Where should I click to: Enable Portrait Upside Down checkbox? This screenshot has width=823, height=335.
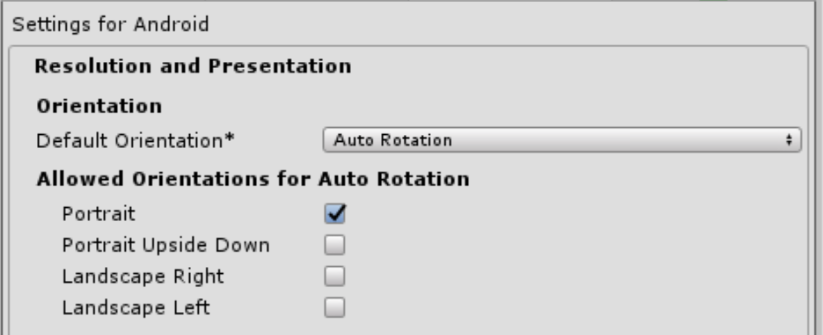click(x=335, y=245)
